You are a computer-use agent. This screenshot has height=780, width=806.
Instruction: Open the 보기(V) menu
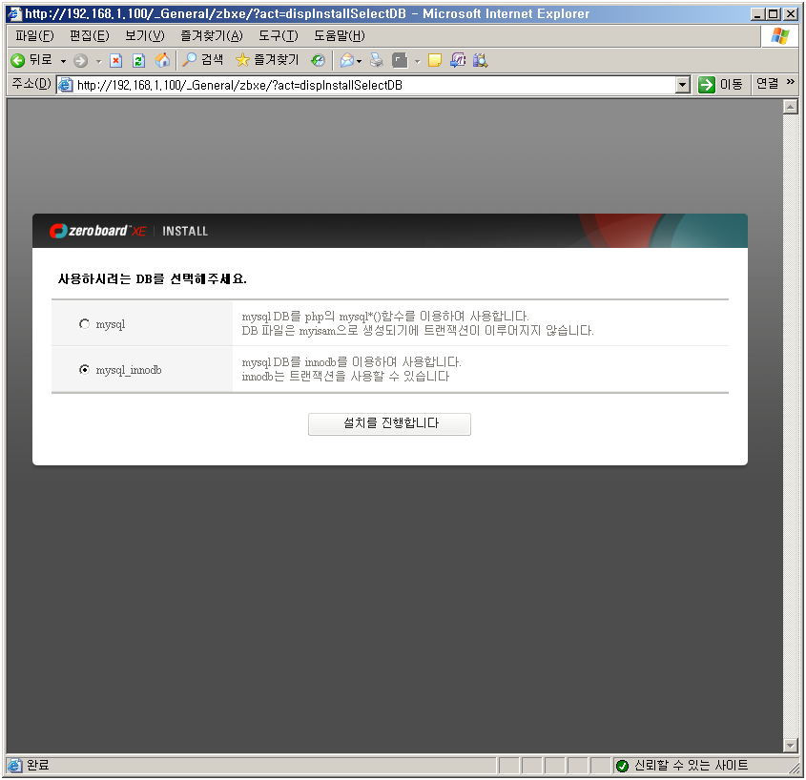[145, 35]
